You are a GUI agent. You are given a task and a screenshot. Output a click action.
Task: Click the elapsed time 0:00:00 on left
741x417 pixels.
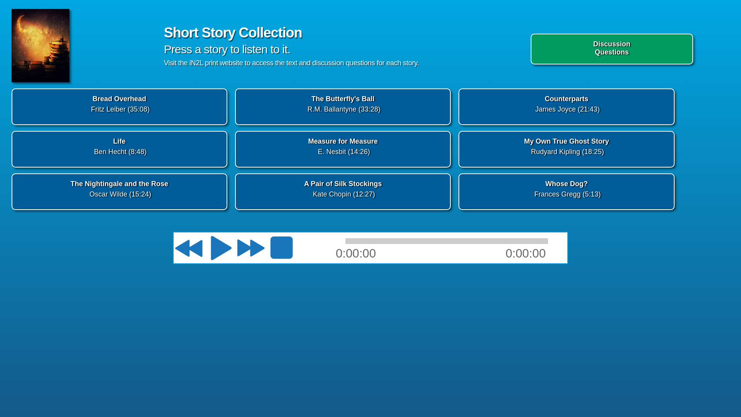pos(356,254)
